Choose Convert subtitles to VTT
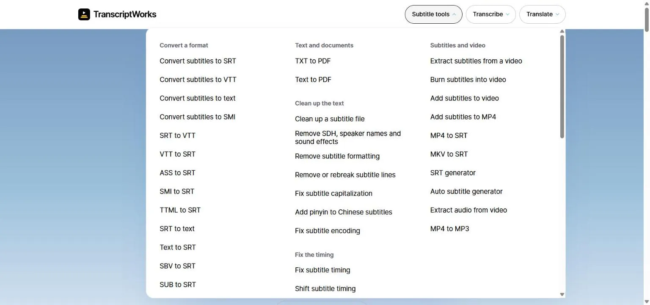Viewport: 650px width, 305px height. (198, 80)
